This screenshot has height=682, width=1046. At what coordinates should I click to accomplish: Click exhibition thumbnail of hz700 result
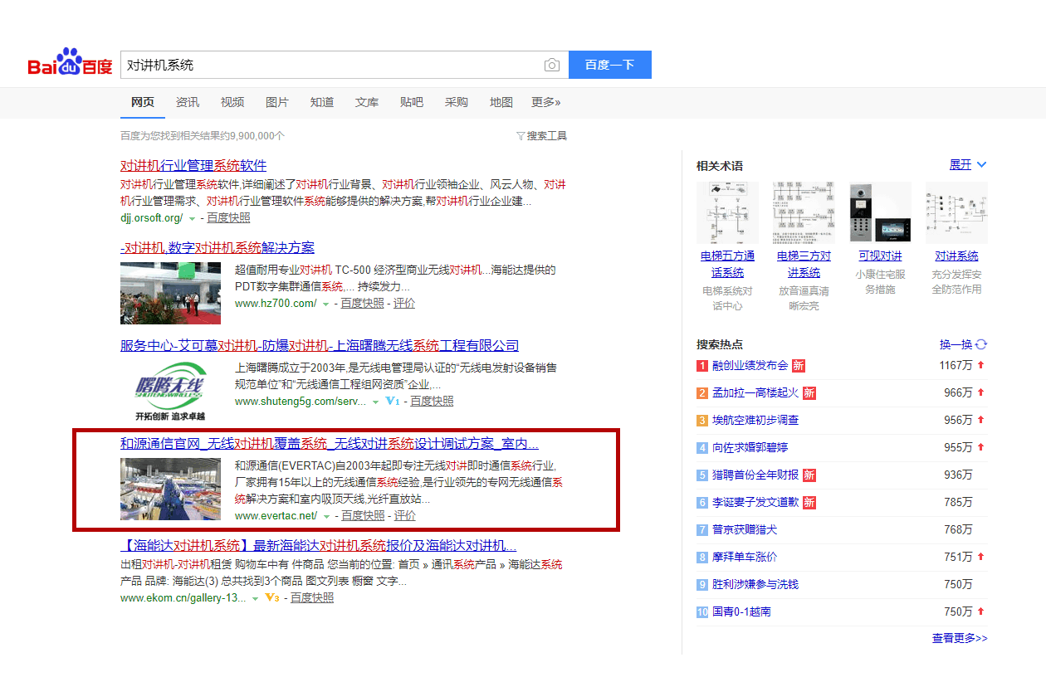point(170,293)
